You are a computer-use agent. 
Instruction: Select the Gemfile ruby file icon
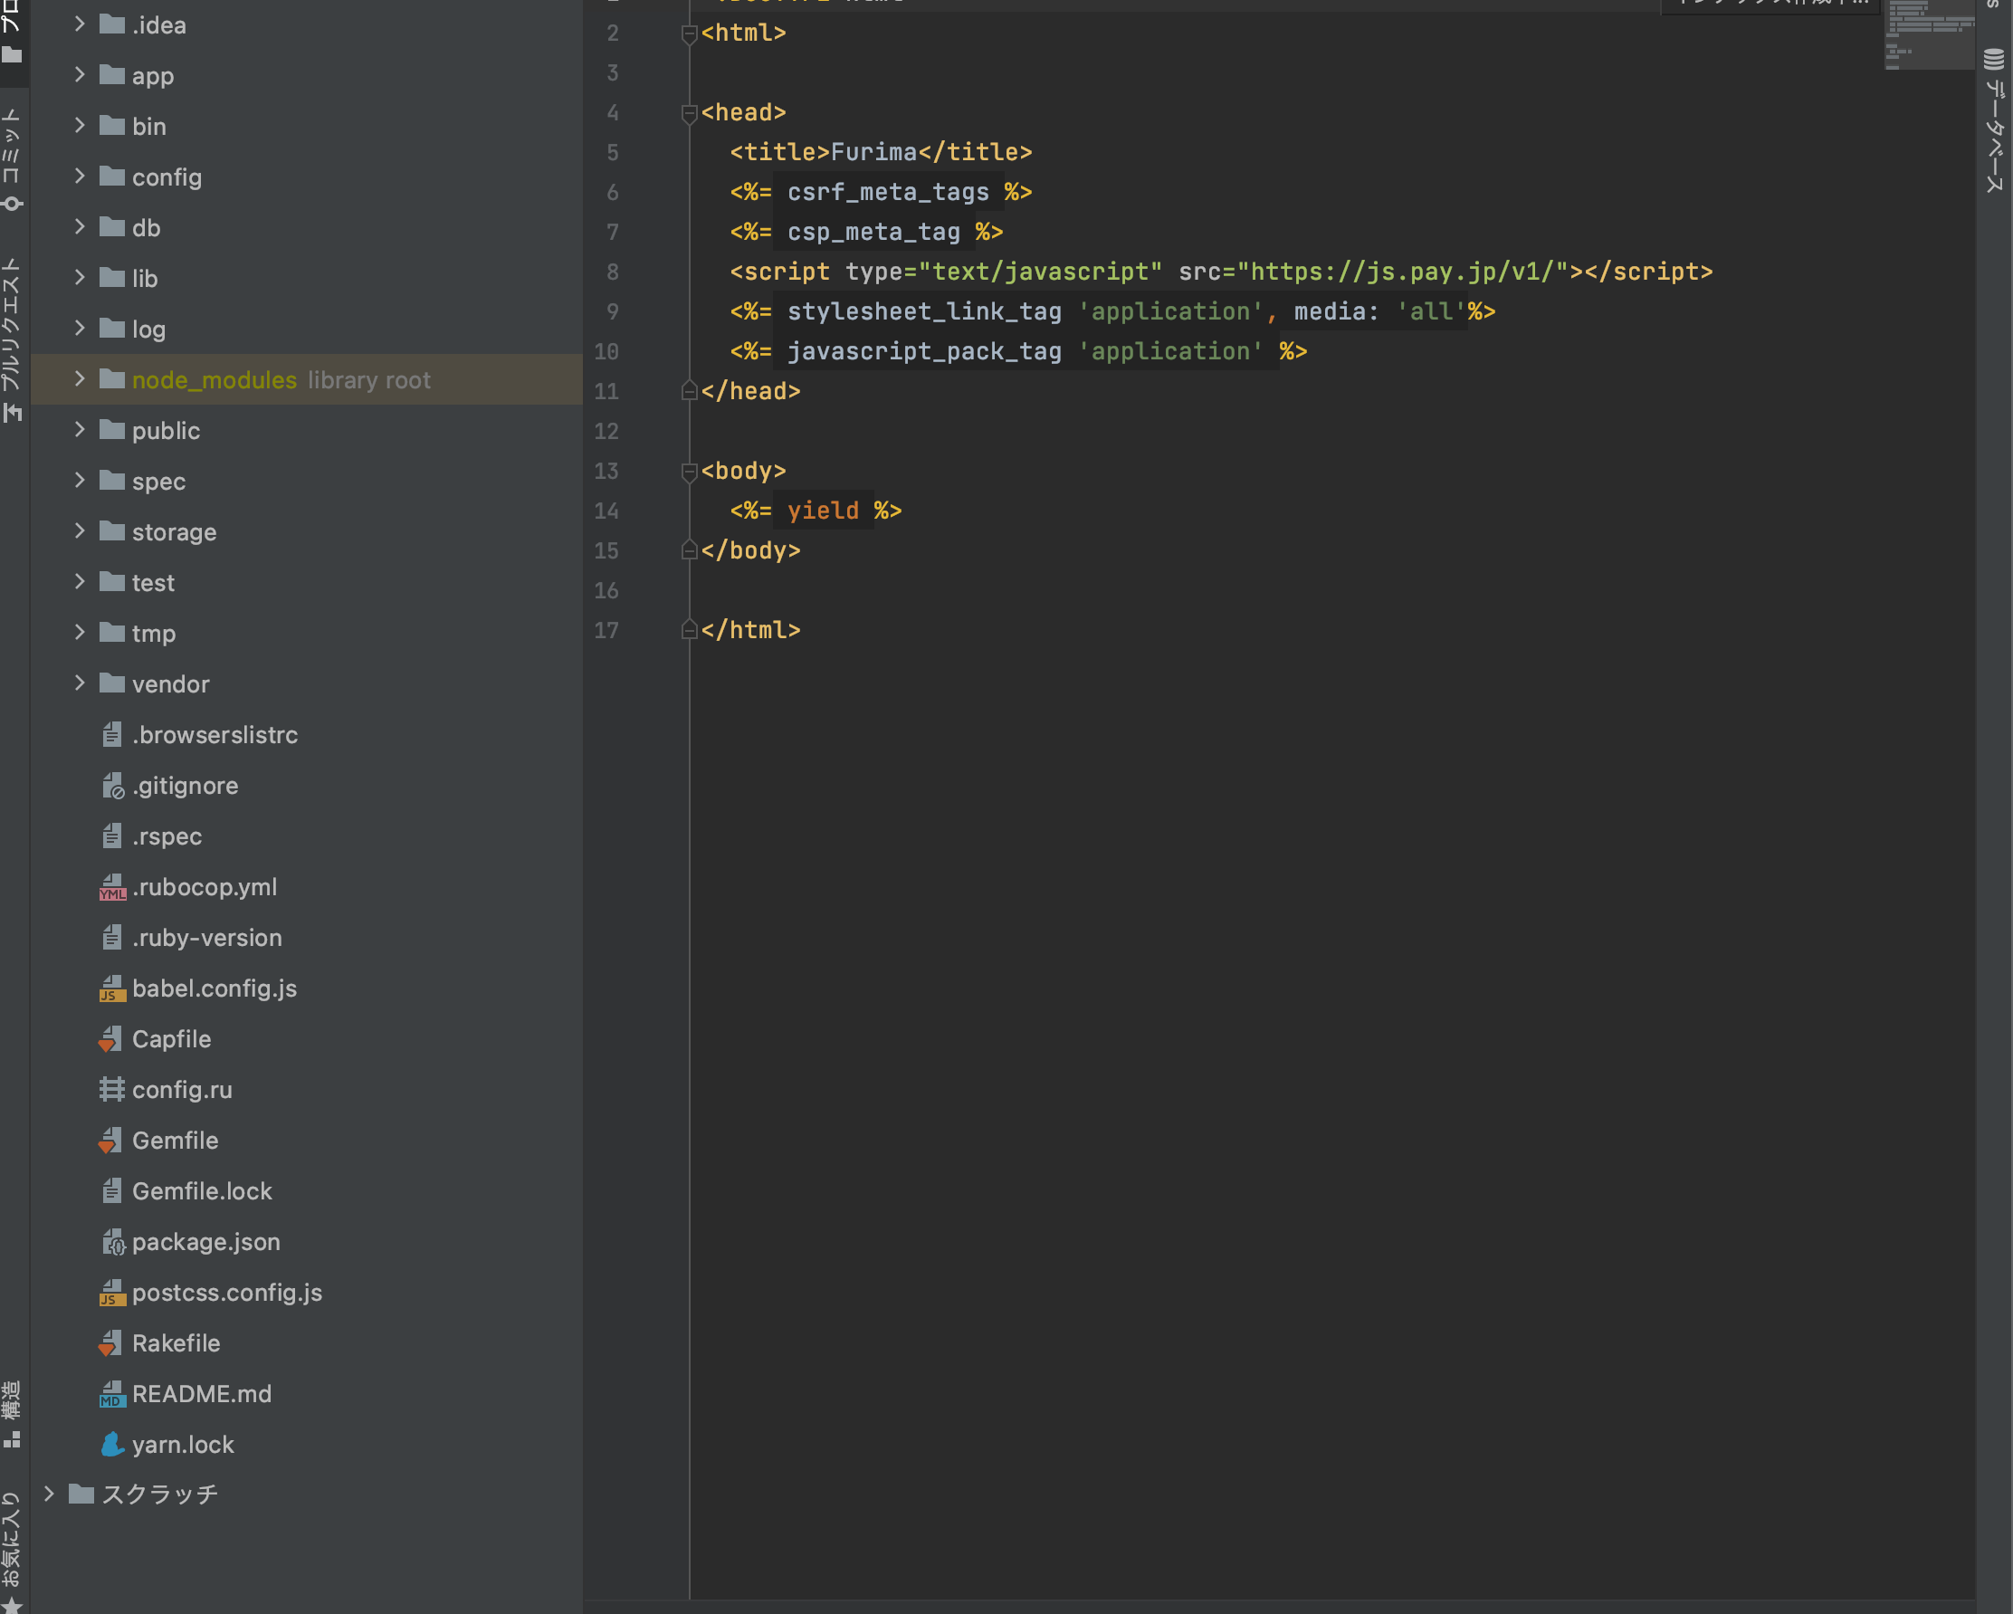pos(110,1141)
